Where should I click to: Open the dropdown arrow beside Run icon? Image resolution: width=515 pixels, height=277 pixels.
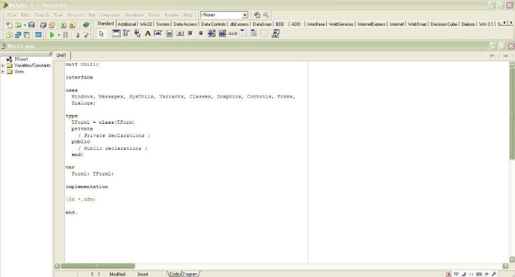pyautogui.click(x=59, y=35)
